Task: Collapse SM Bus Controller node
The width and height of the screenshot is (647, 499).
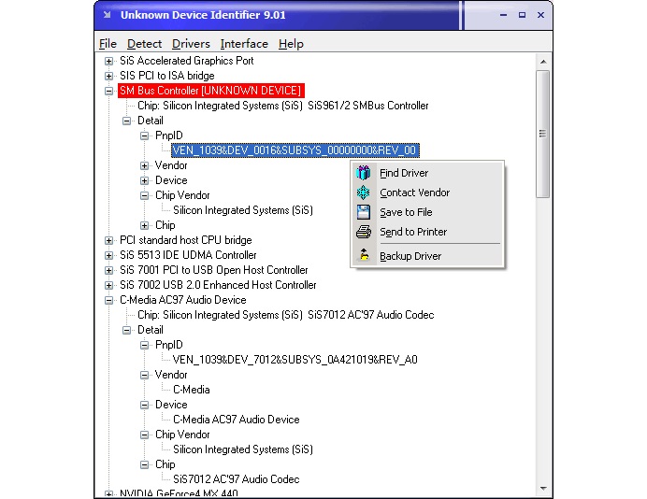Action: 108,91
